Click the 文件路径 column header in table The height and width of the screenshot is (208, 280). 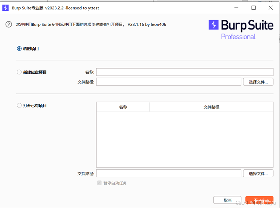coord(212,107)
